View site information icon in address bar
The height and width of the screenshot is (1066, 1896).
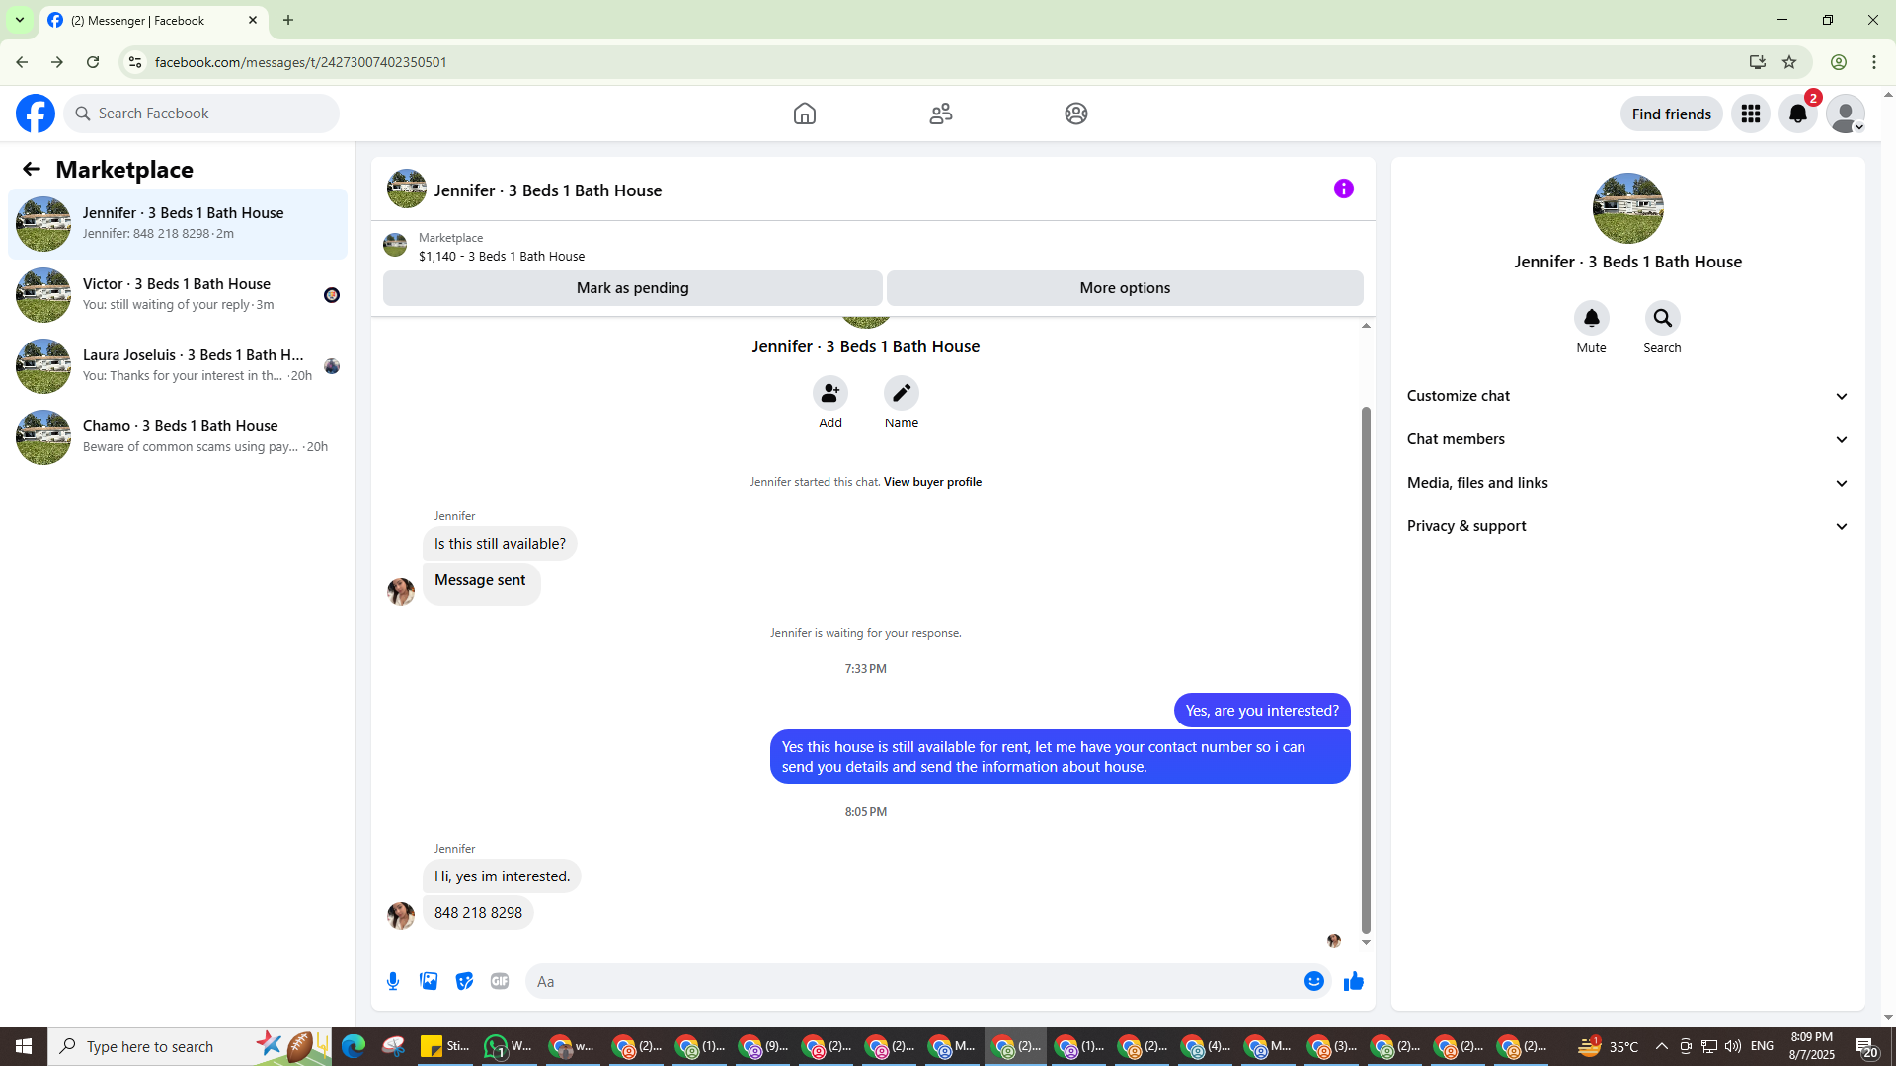[x=135, y=62]
